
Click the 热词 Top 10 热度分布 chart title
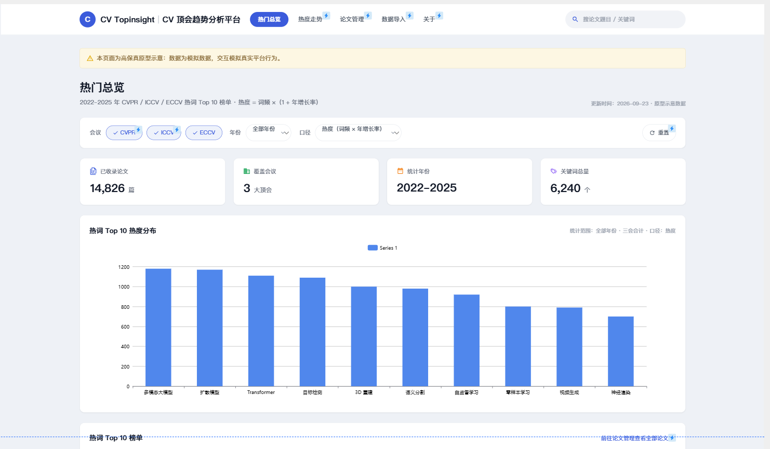pos(123,231)
